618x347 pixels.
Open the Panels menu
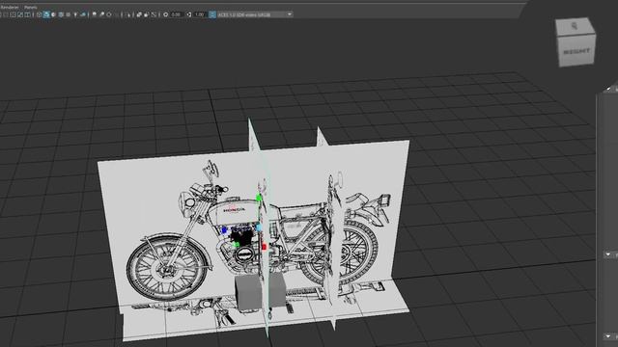point(30,7)
